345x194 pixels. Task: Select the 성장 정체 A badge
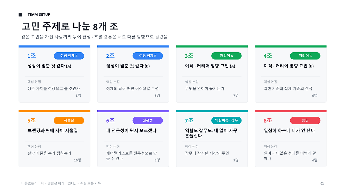[69, 56]
